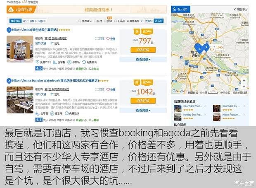Click the 4.5 rating score badge

(39, 68)
